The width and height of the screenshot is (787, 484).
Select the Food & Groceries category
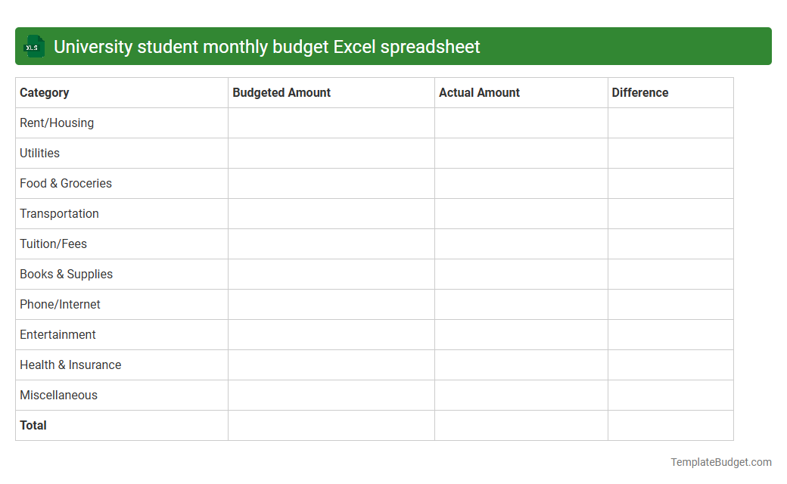65,183
